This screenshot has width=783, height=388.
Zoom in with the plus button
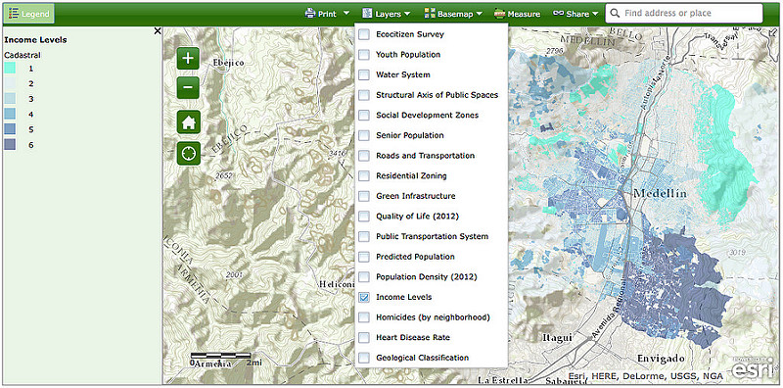188,58
